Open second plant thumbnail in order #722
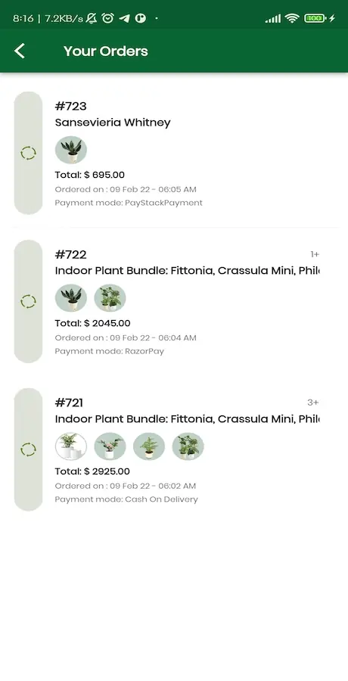Image resolution: width=348 pixels, height=681 pixels. pyautogui.click(x=110, y=298)
